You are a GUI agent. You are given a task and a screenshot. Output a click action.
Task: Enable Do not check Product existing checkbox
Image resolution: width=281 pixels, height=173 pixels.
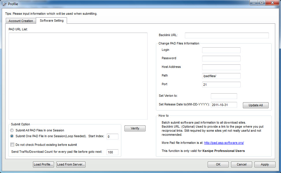12,145
